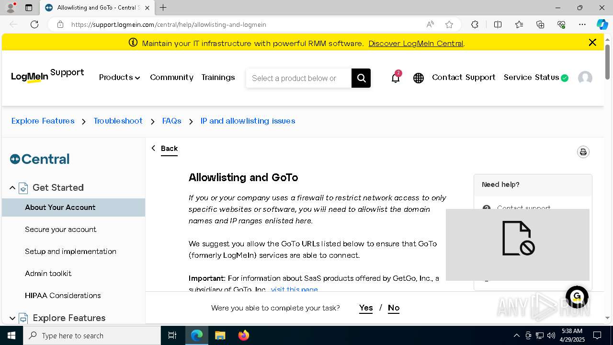The width and height of the screenshot is (613, 345).
Task: Click the LogMeIn Support logo
Action: [47, 76]
